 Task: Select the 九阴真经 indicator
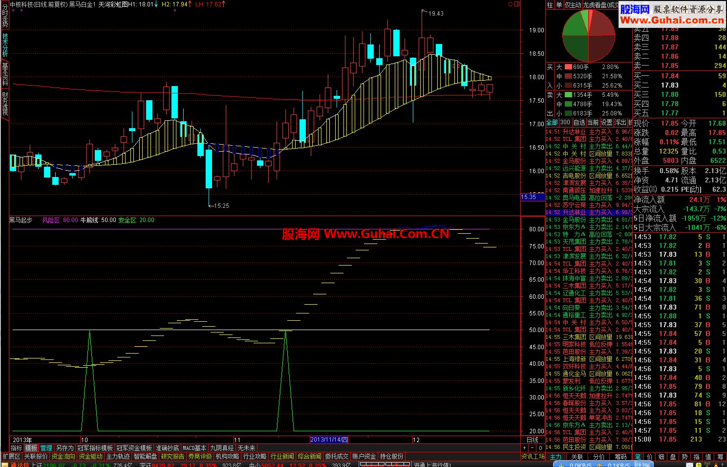pos(222,448)
